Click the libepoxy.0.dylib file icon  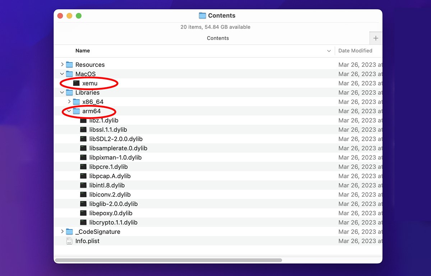[83, 213]
